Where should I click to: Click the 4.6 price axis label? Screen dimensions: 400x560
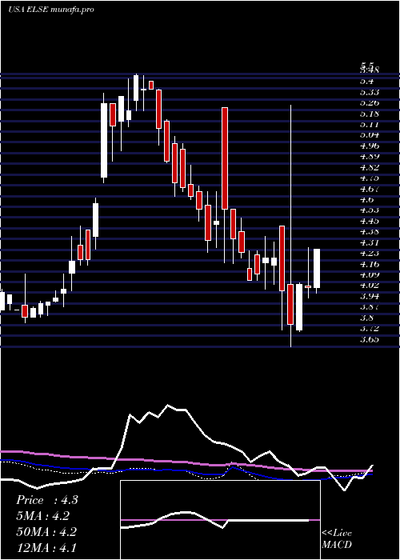tap(367, 199)
